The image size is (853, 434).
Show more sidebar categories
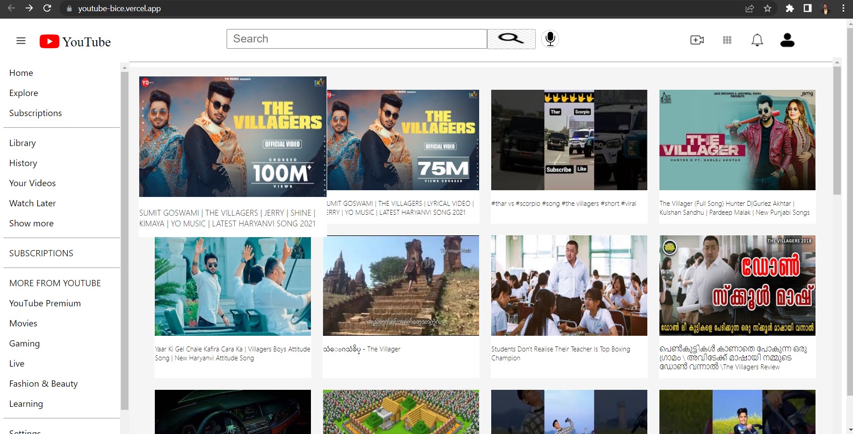point(31,223)
